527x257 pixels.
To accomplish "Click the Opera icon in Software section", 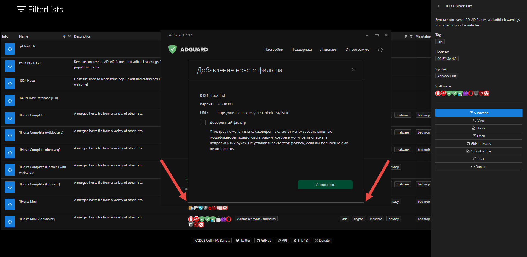I will tap(471, 93).
